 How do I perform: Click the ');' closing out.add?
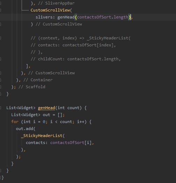18,157
